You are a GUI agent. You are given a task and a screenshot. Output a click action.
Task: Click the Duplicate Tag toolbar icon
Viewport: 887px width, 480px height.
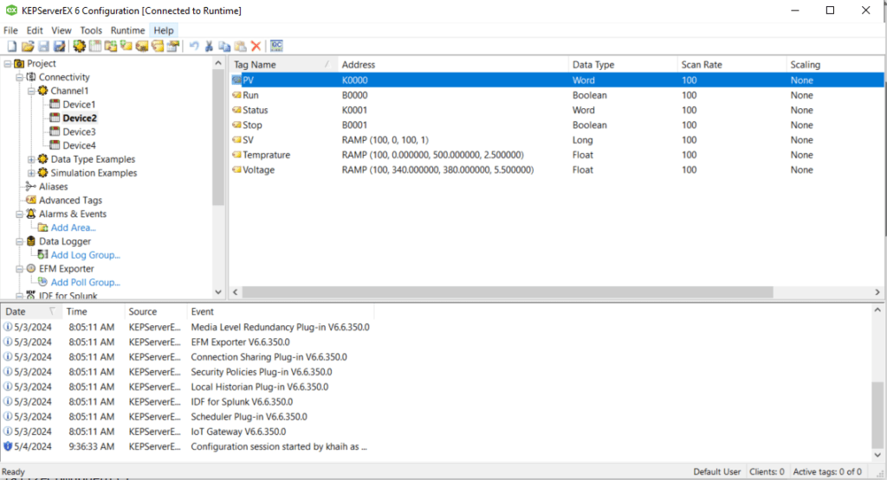(x=158, y=47)
